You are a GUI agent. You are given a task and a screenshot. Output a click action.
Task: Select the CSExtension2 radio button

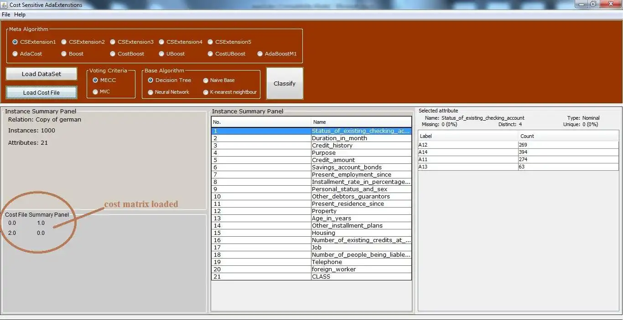83,42
